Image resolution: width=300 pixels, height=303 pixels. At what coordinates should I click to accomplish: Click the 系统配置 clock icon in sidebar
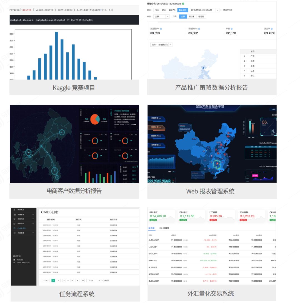tap(14, 233)
